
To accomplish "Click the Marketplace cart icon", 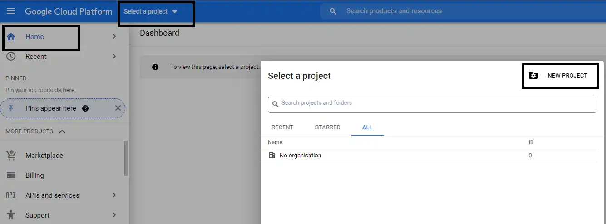I will click(x=11, y=156).
